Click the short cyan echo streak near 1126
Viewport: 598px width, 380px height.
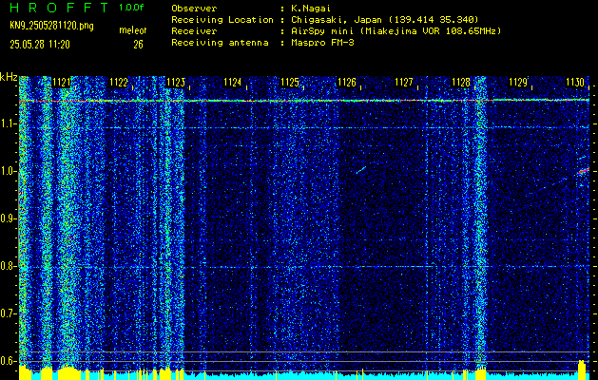[x=361, y=170]
